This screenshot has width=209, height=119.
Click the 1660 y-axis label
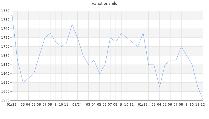(5, 65)
